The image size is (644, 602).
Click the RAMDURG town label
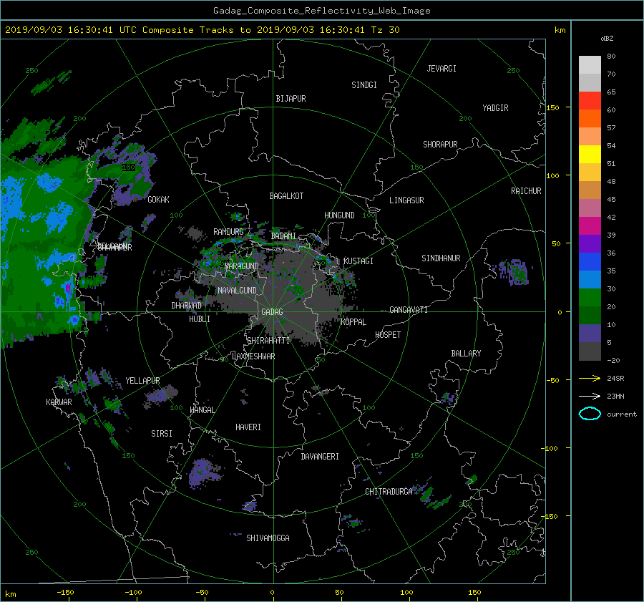pyautogui.click(x=228, y=232)
